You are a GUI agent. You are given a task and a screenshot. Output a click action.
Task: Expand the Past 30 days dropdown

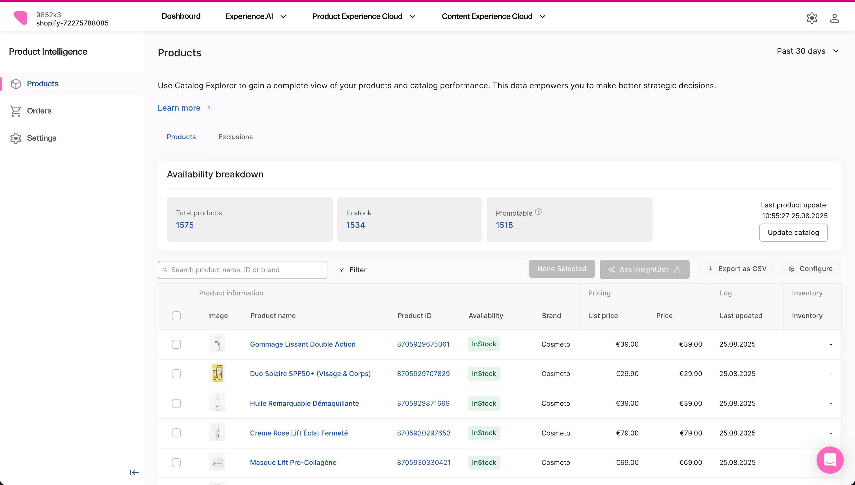[x=807, y=51]
